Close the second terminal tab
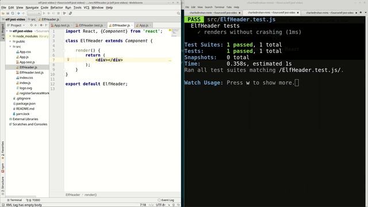 tap(298, 13)
